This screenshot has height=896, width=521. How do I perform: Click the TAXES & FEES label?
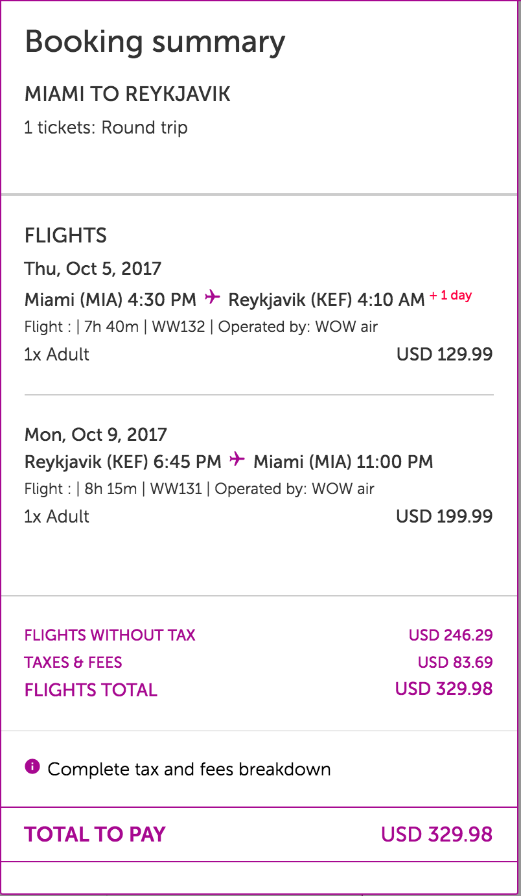73,663
